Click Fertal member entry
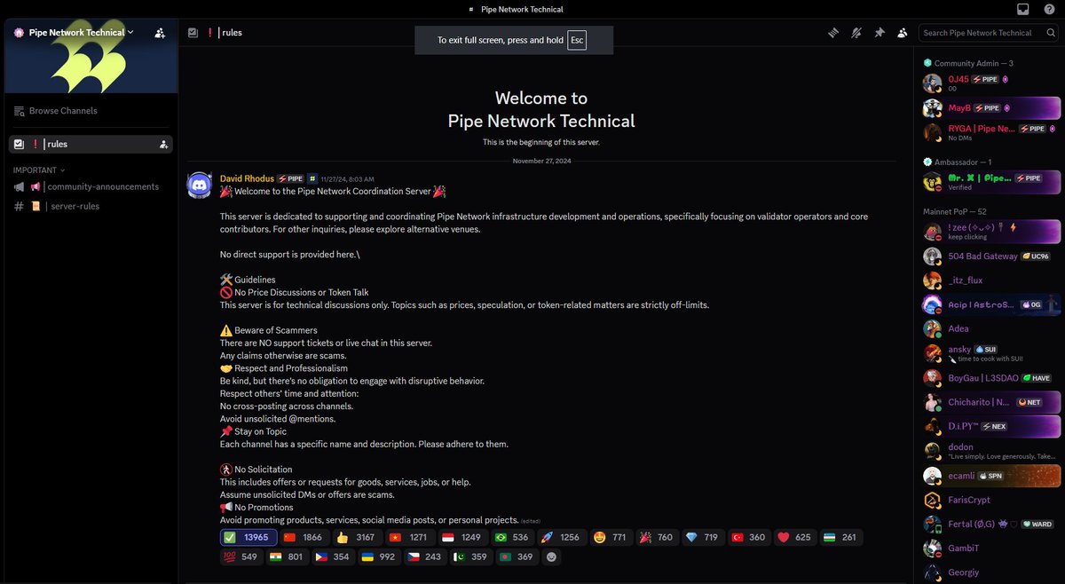 [990, 524]
